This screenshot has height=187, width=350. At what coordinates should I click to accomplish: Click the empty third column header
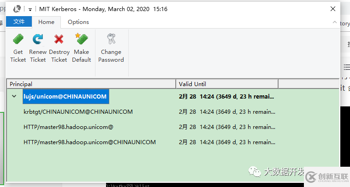coord(308,84)
